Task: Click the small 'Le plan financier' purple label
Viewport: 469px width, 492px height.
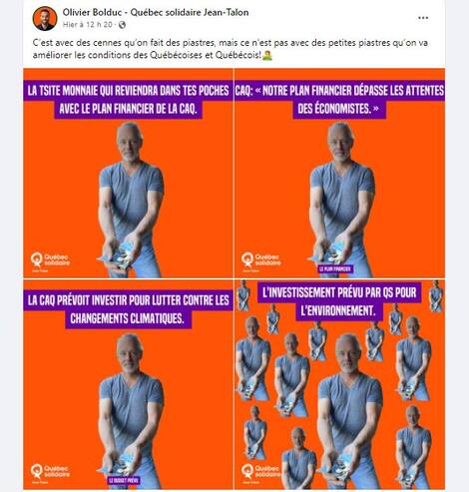Action: [x=335, y=268]
